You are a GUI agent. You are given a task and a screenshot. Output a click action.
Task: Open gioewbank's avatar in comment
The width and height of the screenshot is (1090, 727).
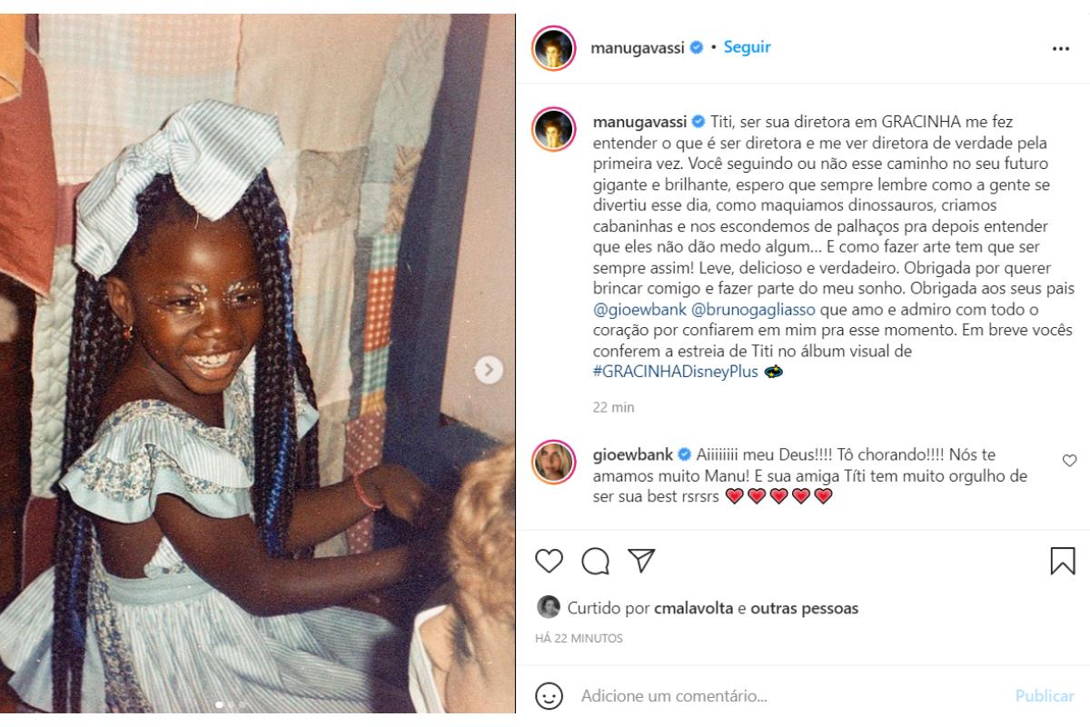point(554,461)
